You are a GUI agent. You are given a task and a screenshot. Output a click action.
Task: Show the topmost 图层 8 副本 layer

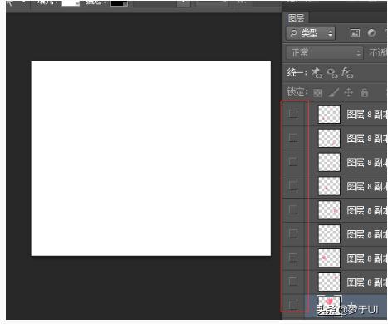tap(293, 114)
